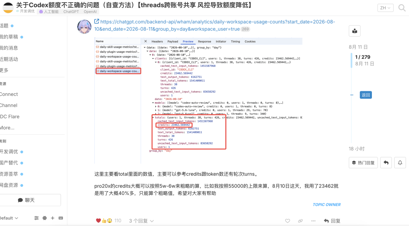Image resolution: width=409 pixels, height=226 pixels.
Task: Like the post with heart icon
Action: click(x=287, y=221)
